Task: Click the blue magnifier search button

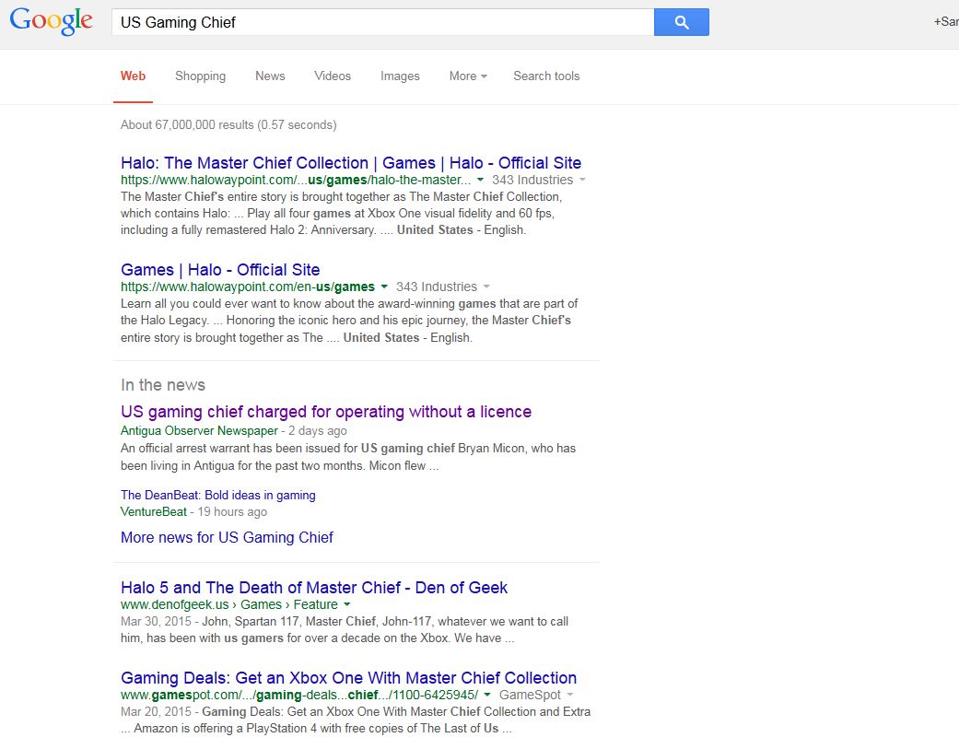Action: 682,22
